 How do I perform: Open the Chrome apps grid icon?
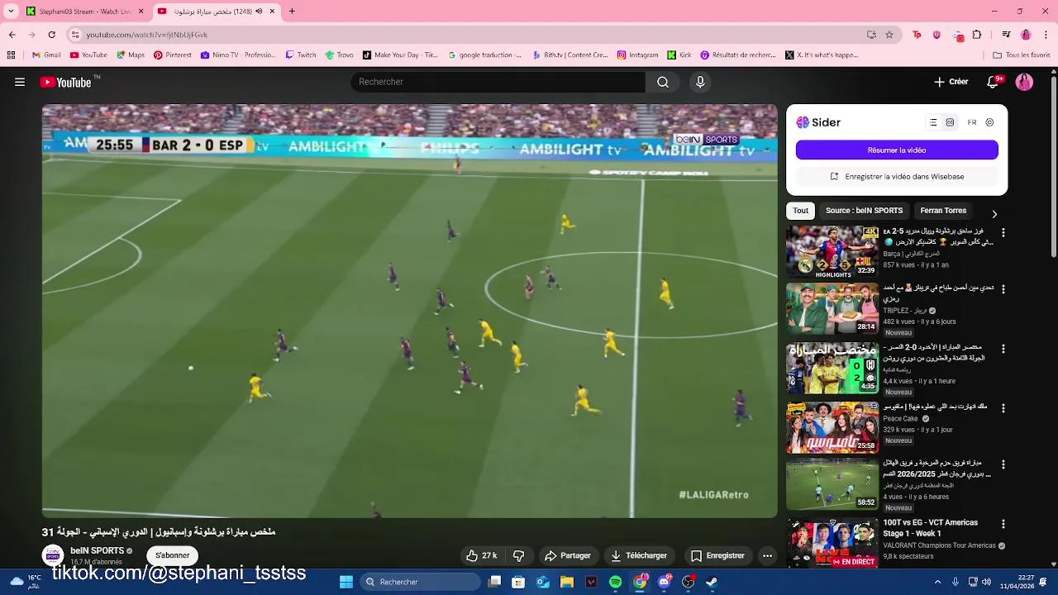pos(11,55)
